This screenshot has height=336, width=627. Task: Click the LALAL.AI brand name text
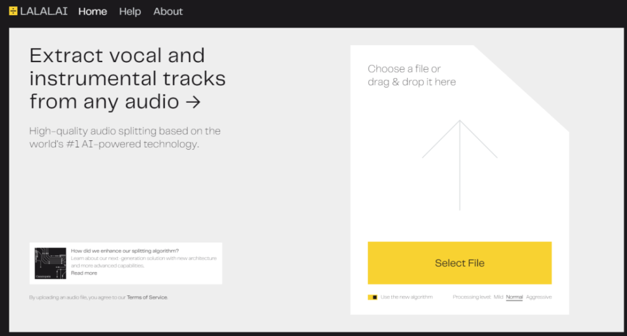point(44,11)
